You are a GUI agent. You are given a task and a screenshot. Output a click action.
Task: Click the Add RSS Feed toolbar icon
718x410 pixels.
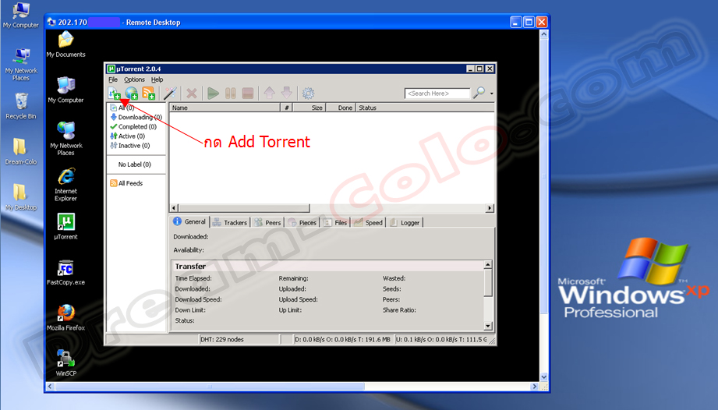(x=148, y=94)
